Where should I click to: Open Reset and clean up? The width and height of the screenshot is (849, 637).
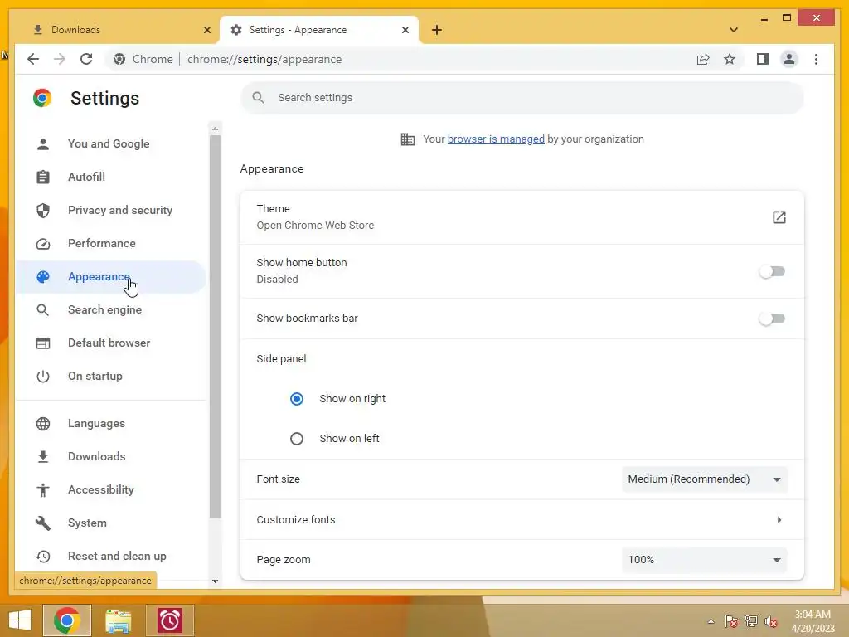pos(110,556)
